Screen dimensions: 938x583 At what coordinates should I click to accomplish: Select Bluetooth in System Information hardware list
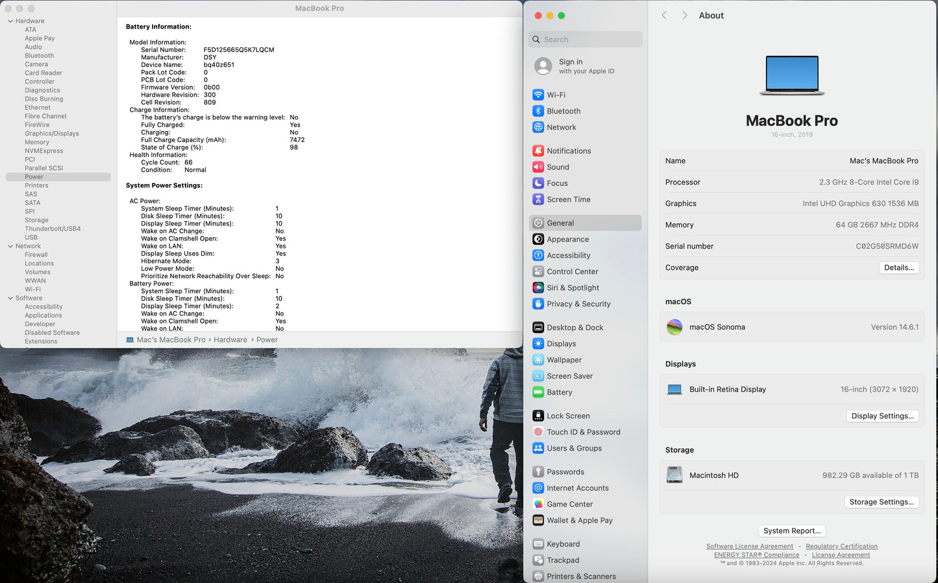pyautogui.click(x=40, y=56)
